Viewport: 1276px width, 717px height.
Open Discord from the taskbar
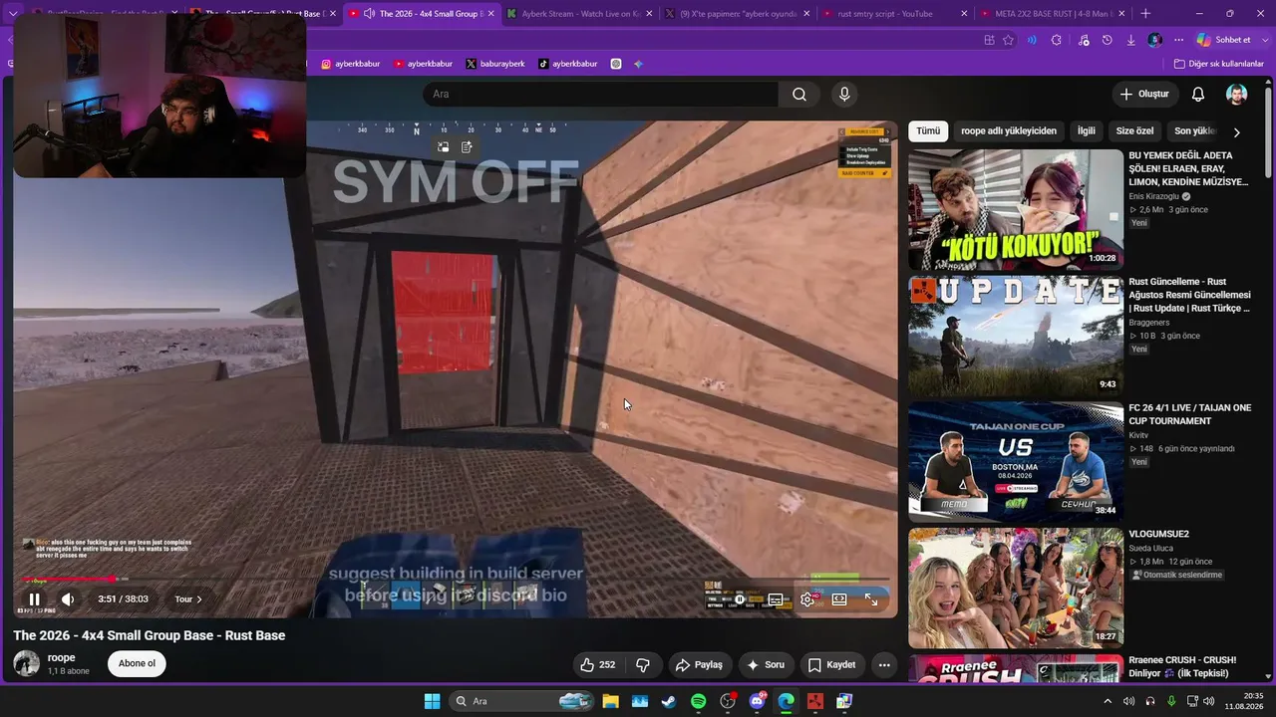point(757,701)
